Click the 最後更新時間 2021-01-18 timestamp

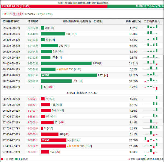[146, 159]
